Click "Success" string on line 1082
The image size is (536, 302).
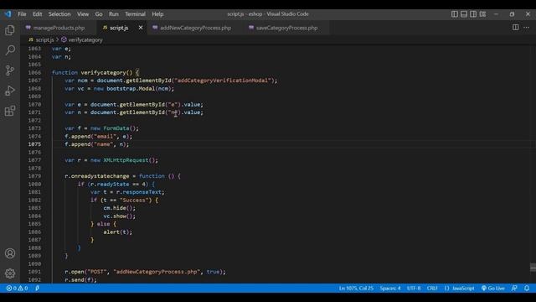(x=134, y=200)
